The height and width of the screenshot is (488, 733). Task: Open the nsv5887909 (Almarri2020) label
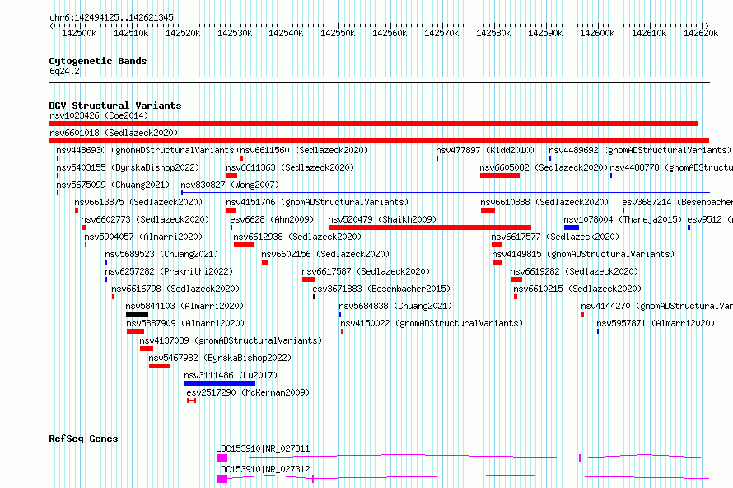point(185,323)
